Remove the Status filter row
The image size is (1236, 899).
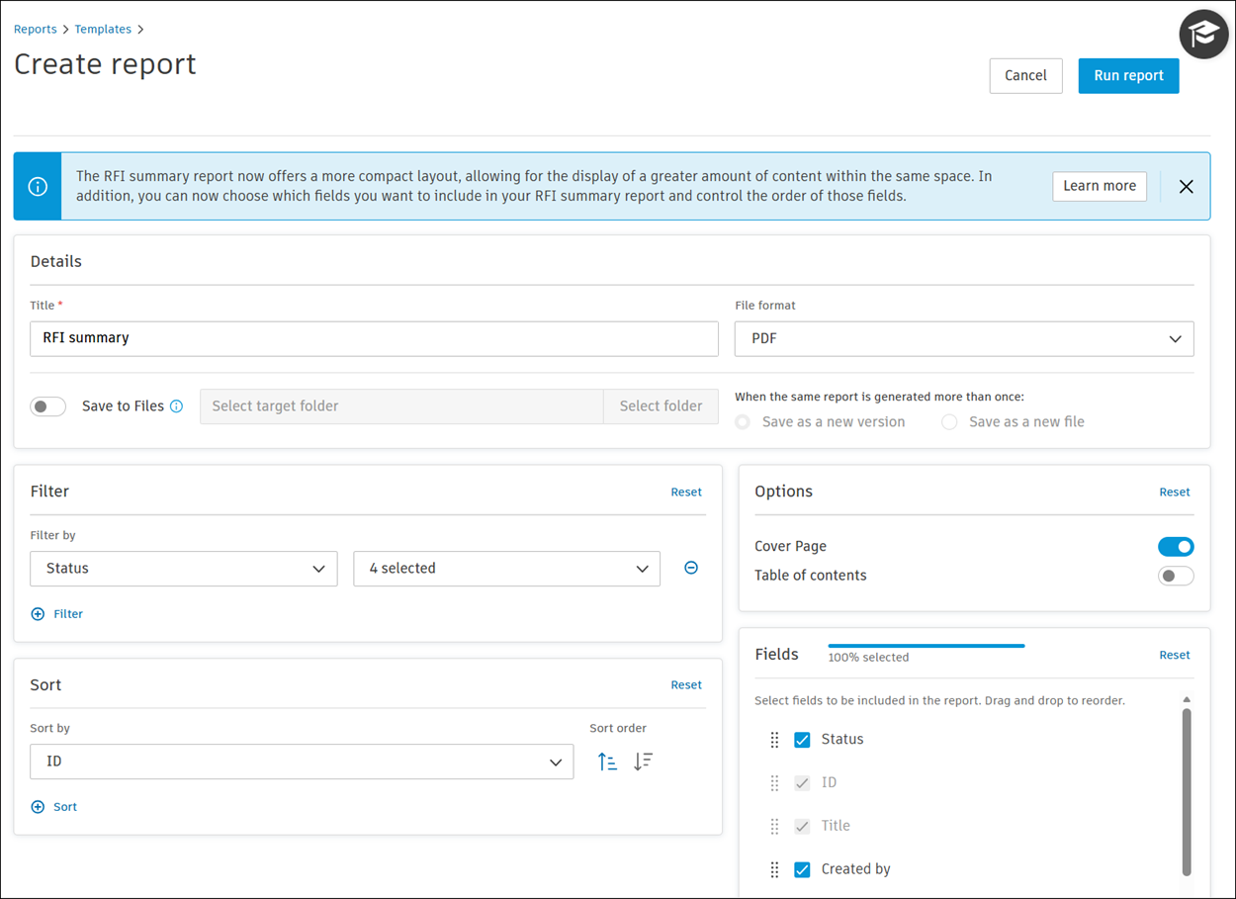coord(691,568)
